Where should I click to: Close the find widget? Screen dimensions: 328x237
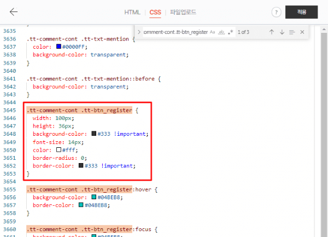coord(302,32)
